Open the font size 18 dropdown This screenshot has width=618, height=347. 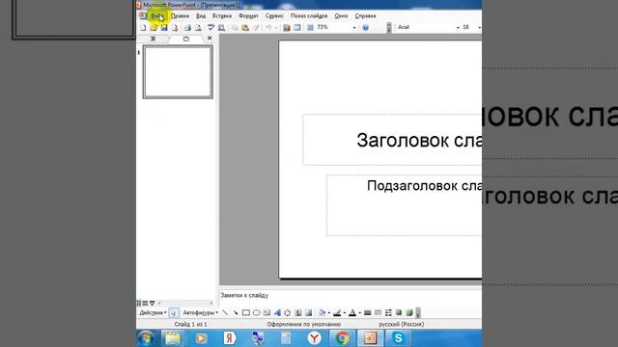[x=479, y=28]
